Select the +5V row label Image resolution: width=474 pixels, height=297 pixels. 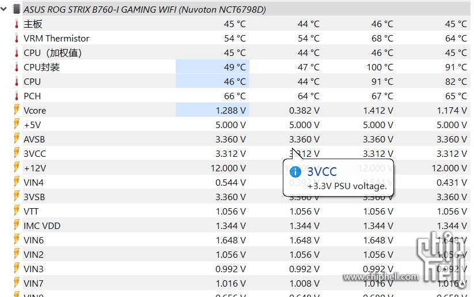32,125
